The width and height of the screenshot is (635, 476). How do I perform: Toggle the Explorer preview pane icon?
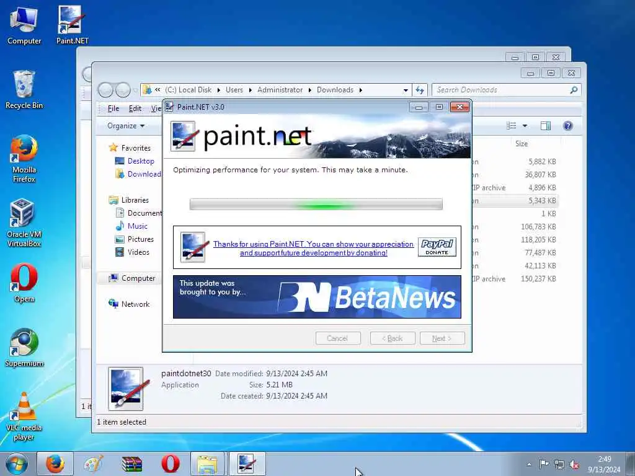click(546, 126)
